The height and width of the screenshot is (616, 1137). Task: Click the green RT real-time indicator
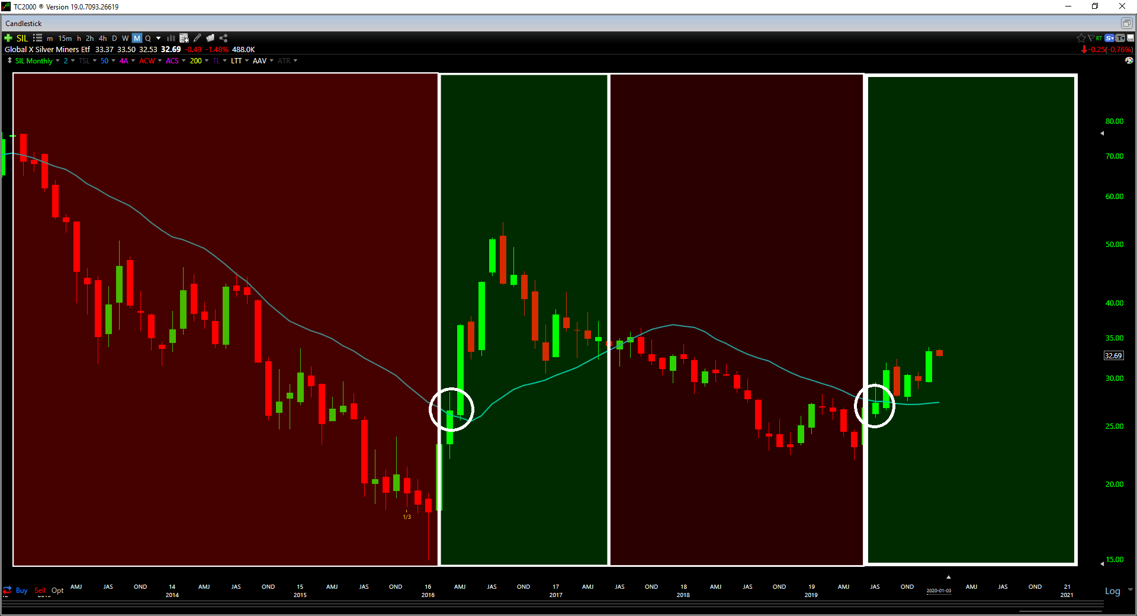[x=1099, y=38]
